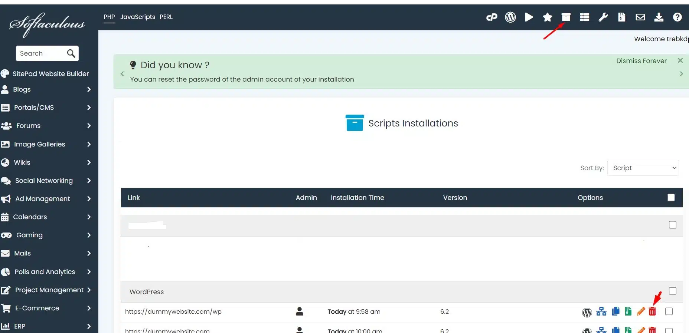
Task: Click the WordPress manager icon in top toolbar
Action: (510, 17)
